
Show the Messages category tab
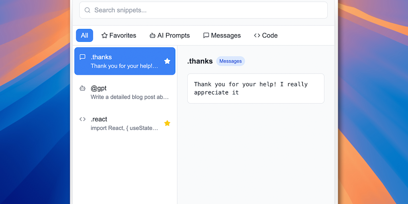[222, 35]
